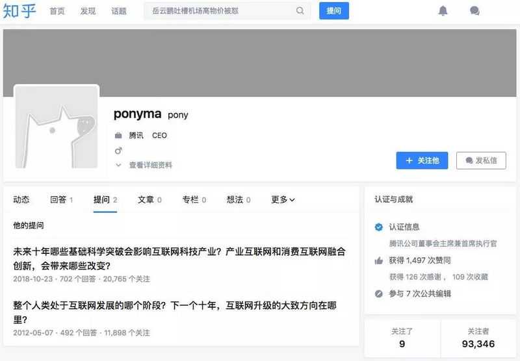Follow user with 关注他 button

coord(422,160)
